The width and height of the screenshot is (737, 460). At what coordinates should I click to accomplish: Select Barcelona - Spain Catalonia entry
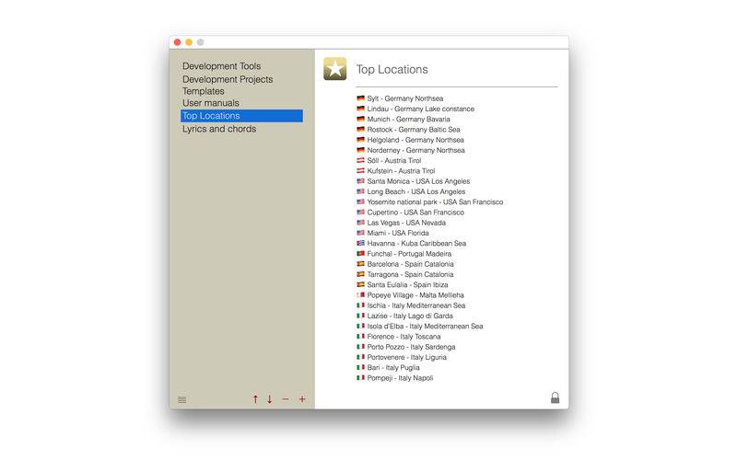(x=410, y=264)
